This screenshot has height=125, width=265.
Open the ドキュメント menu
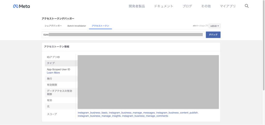[x=164, y=6]
